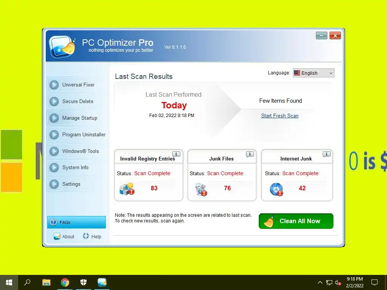Click the info icon on Internet Junk card
This screenshot has width=387, height=290.
pyautogui.click(x=327, y=154)
